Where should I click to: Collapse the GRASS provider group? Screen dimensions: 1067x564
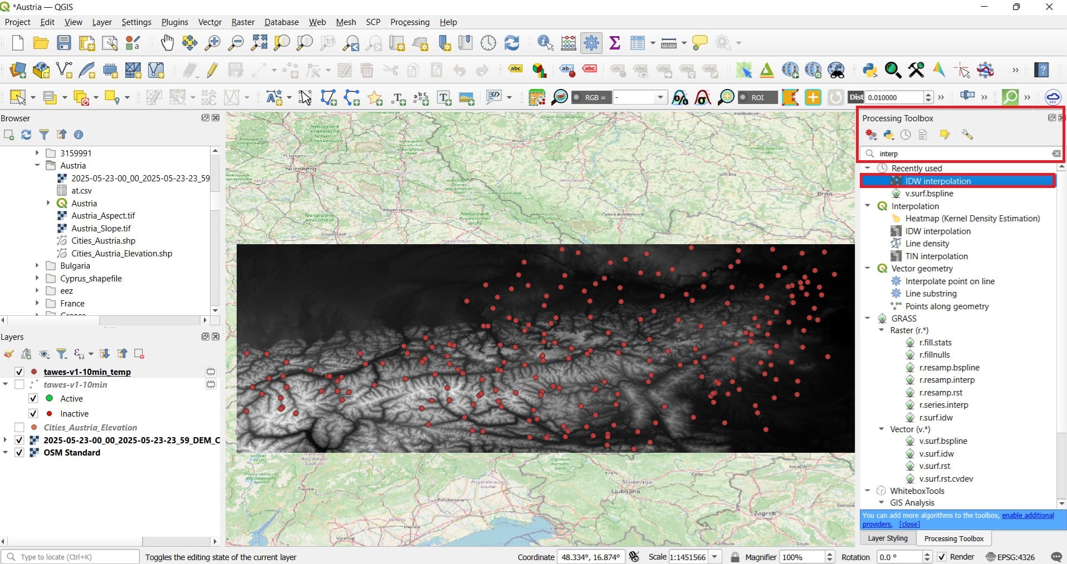(x=868, y=318)
